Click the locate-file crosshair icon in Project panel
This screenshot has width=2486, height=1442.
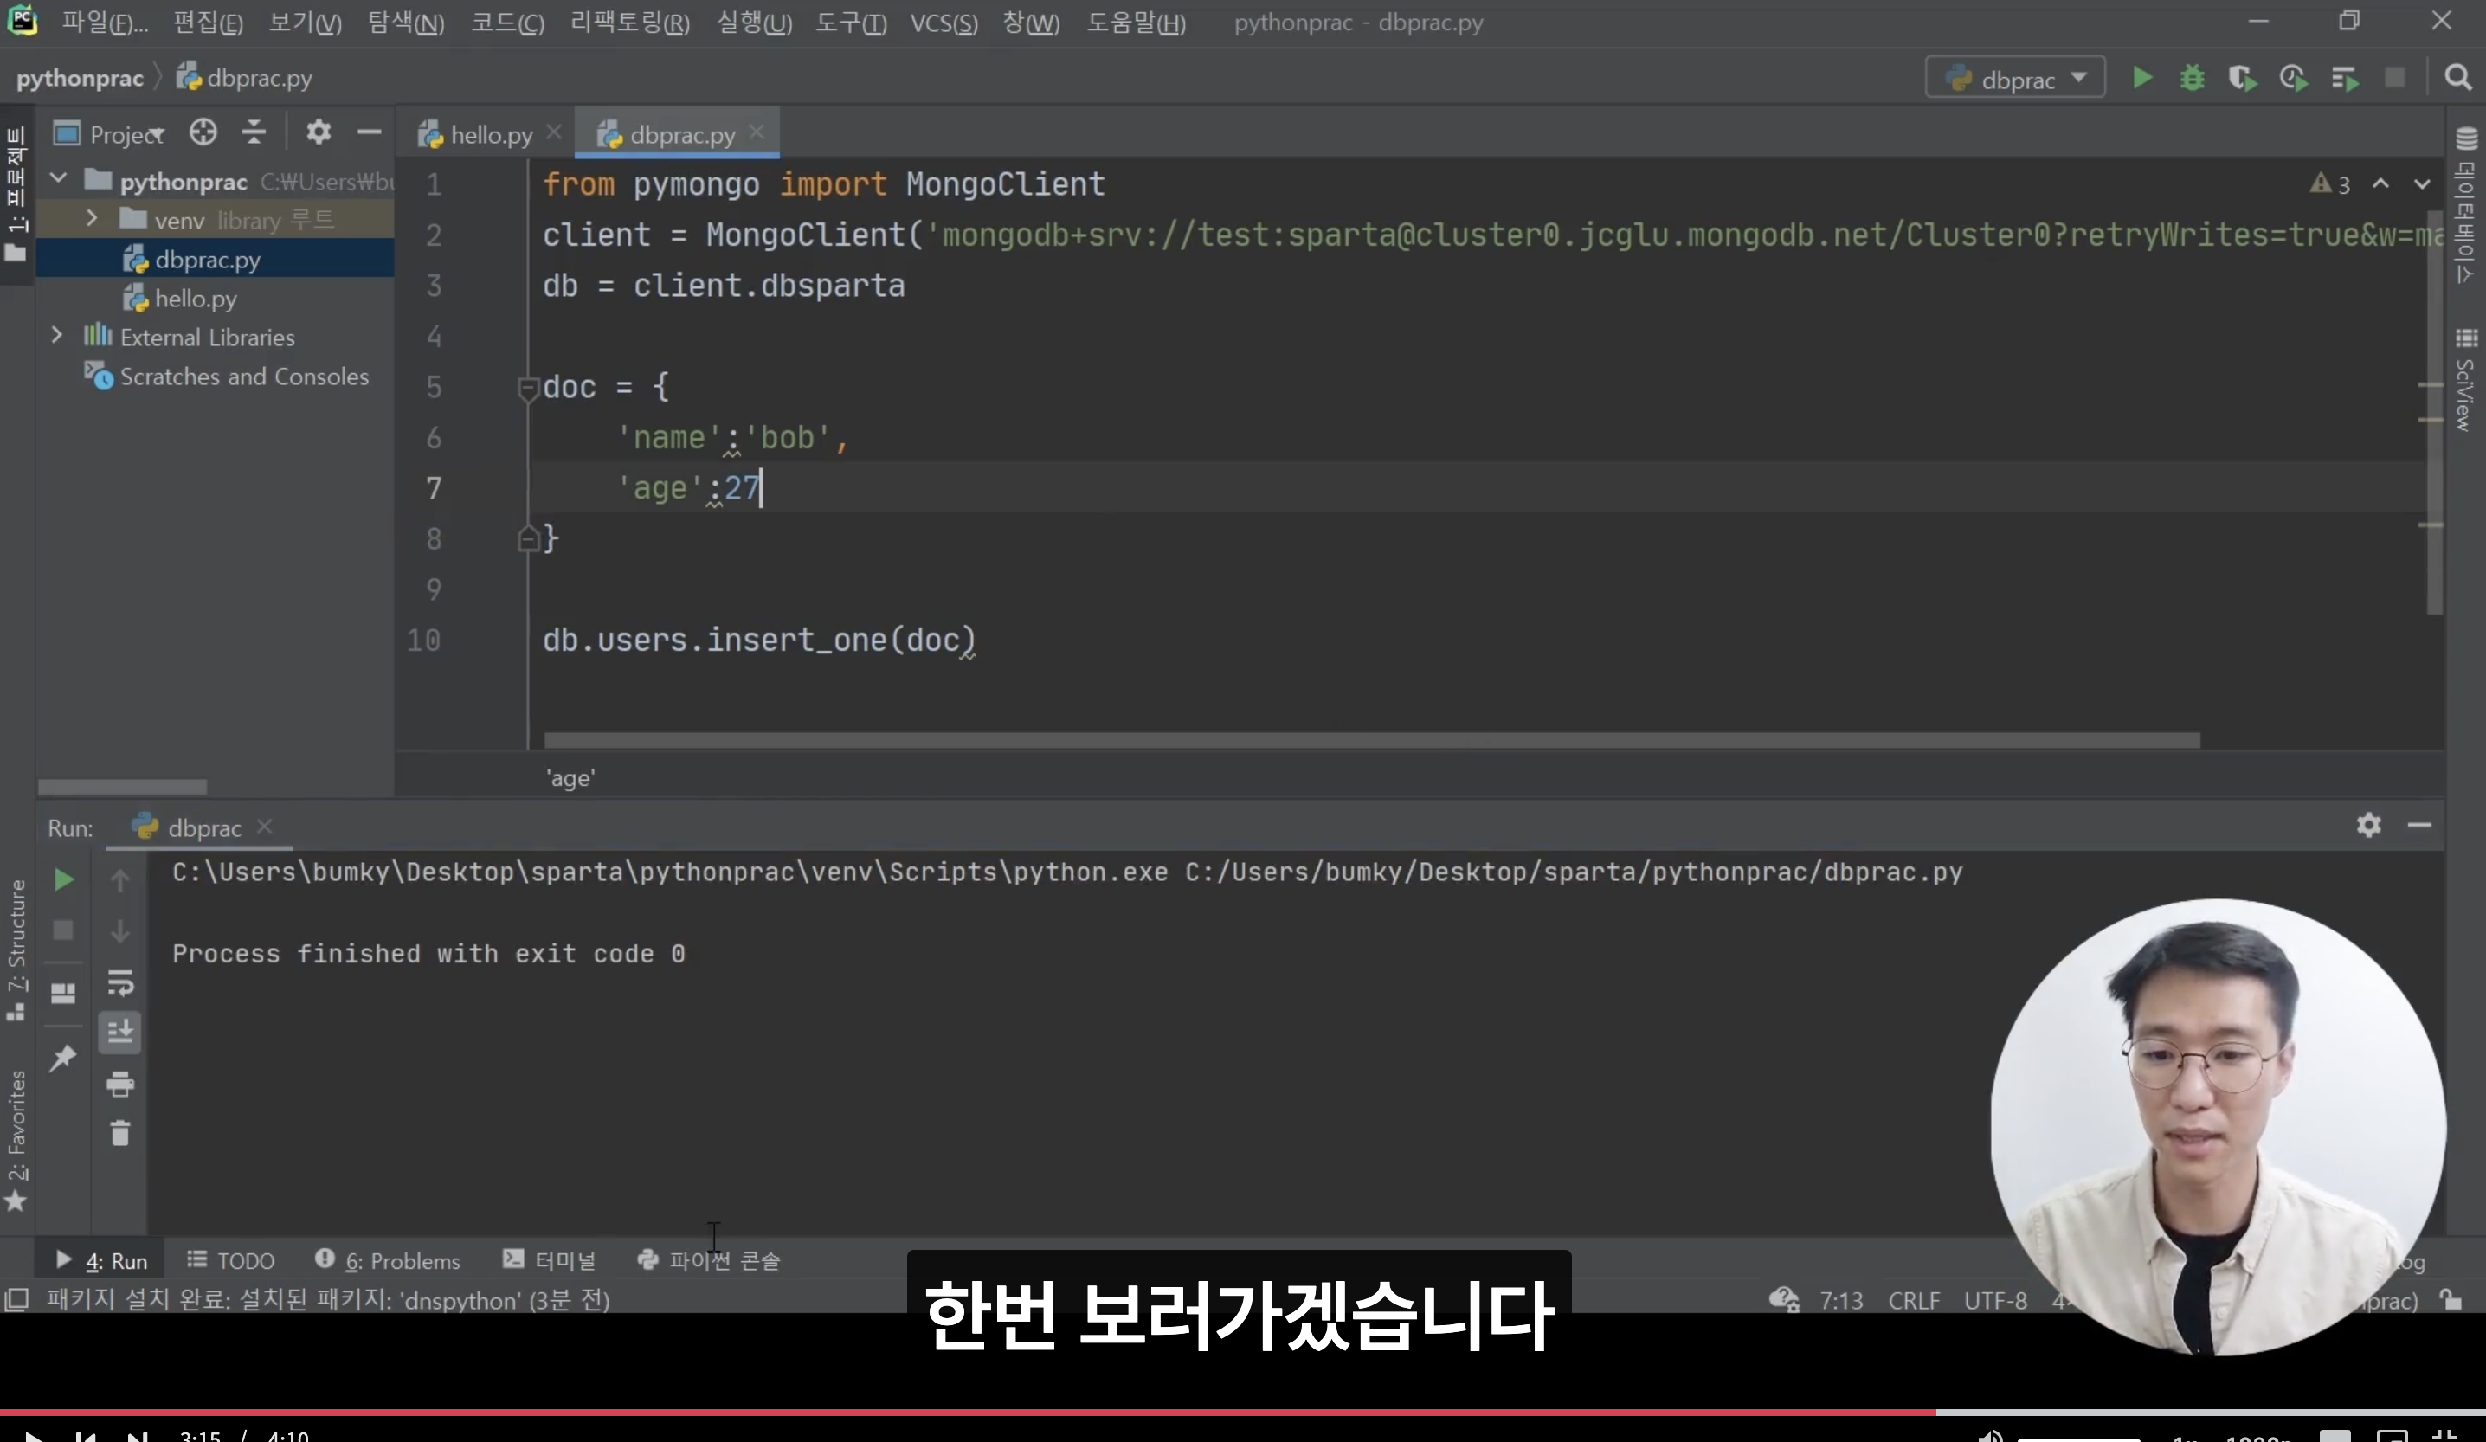point(203,132)
